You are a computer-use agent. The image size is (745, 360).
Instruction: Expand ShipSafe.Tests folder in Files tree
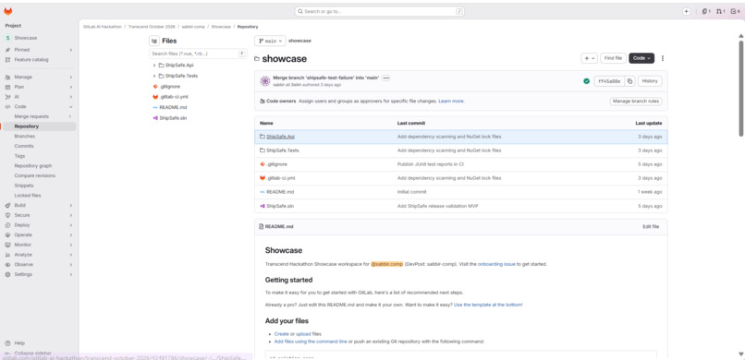pyautogui.click(x=154, y=76)
